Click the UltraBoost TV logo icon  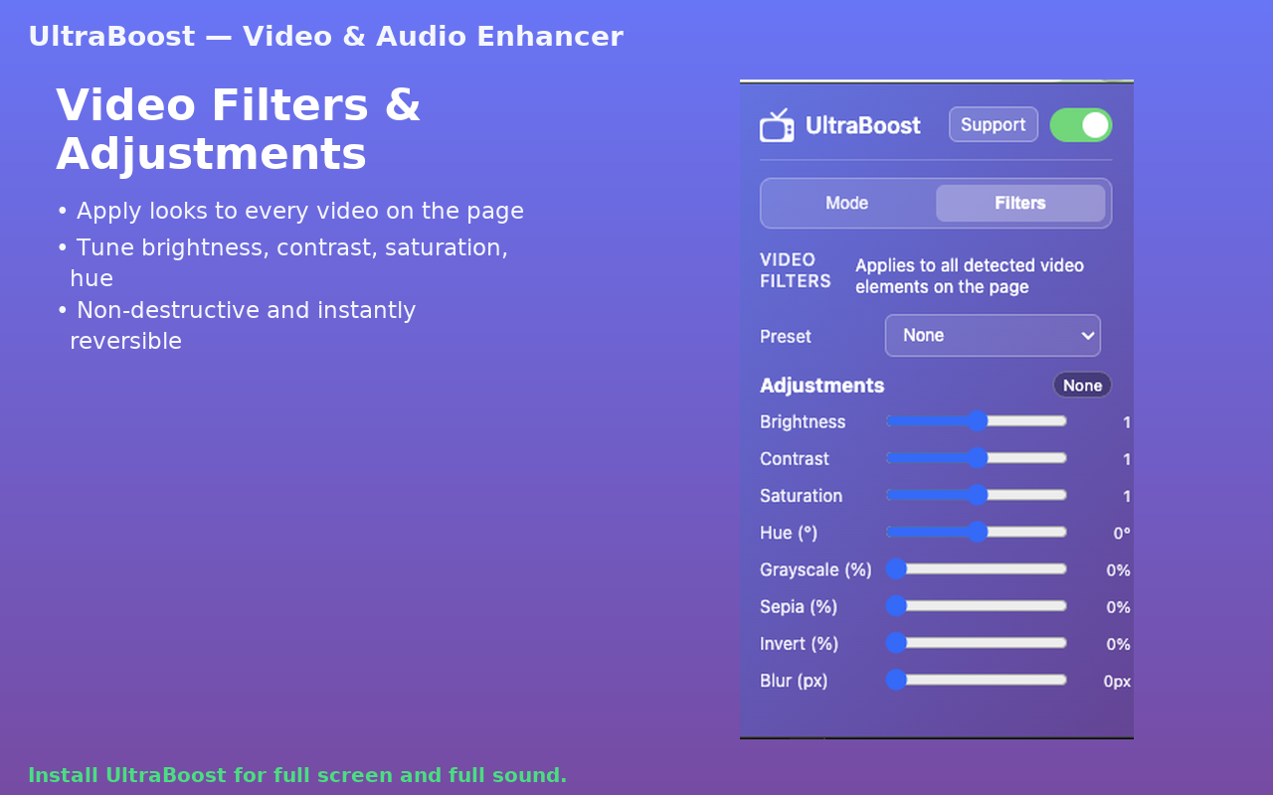(777, 125)
